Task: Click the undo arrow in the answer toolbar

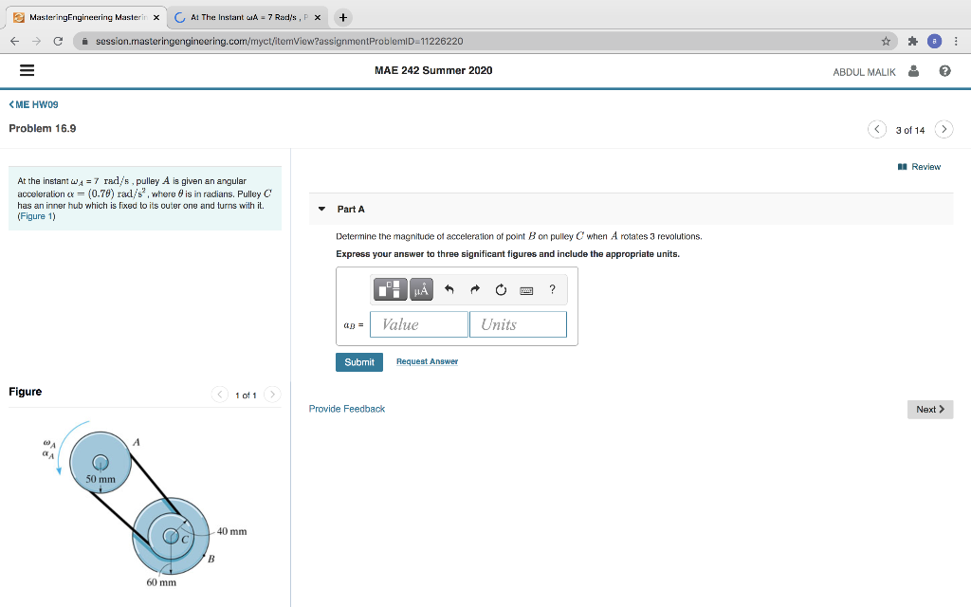Action: tap(449, 289)
